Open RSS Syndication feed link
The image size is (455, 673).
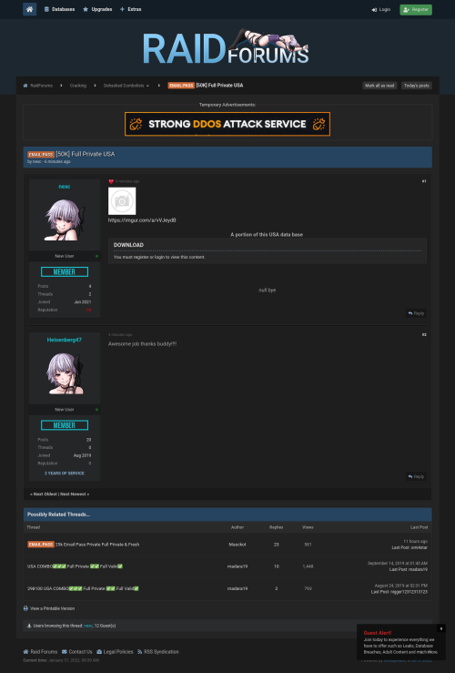pyautogui.click(x=157, y=651)
